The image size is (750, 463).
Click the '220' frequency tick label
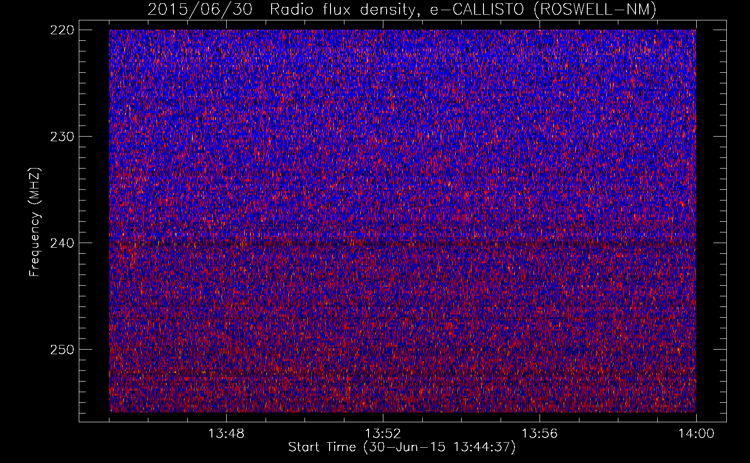coord(62,30)
